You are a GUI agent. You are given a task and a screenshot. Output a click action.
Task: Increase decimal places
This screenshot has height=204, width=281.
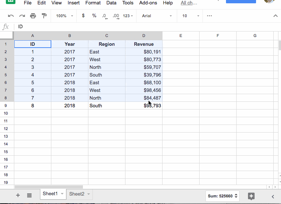tap(116, 16)
